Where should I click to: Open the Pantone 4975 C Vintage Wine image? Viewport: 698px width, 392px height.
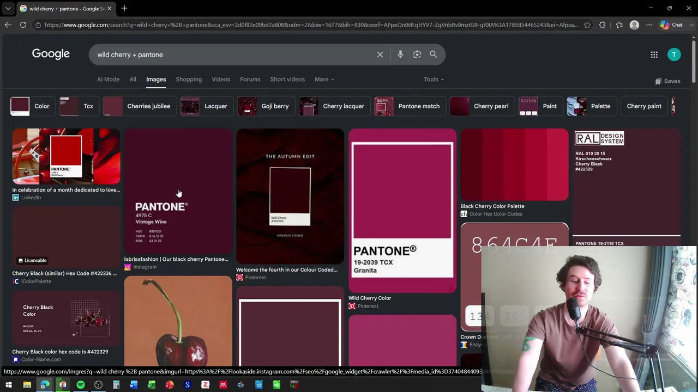click(x=178, y=191)
